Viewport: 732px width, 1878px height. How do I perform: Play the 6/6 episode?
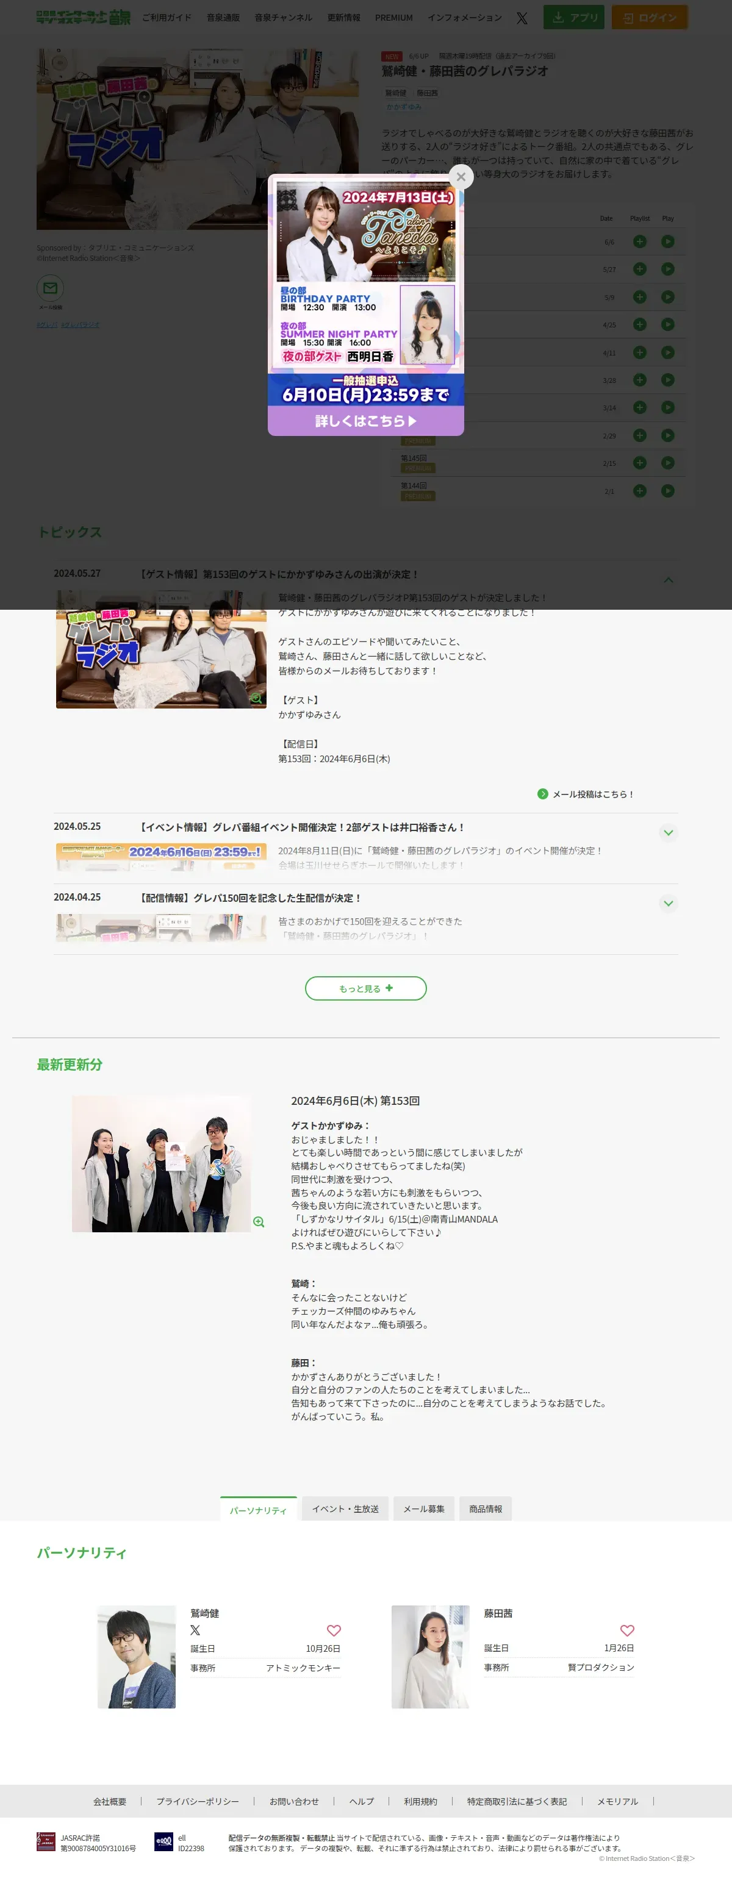[x=668, y=241]
